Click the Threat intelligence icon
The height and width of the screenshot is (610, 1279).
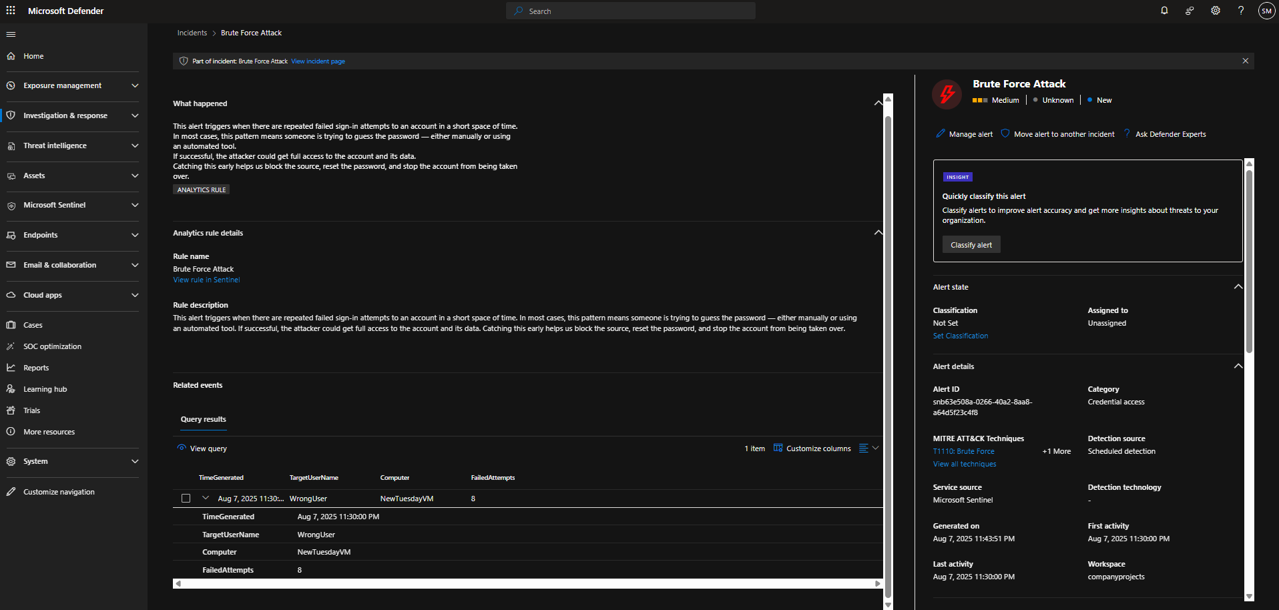click(11, 145)
